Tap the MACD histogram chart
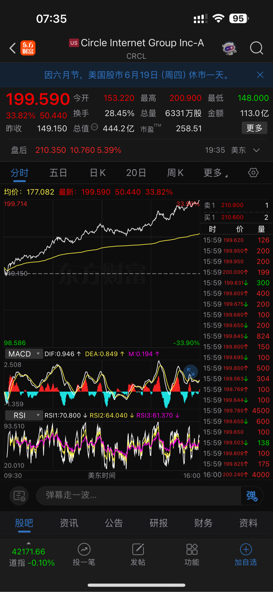Screen dimensions: 273x592 pos(102,384)
